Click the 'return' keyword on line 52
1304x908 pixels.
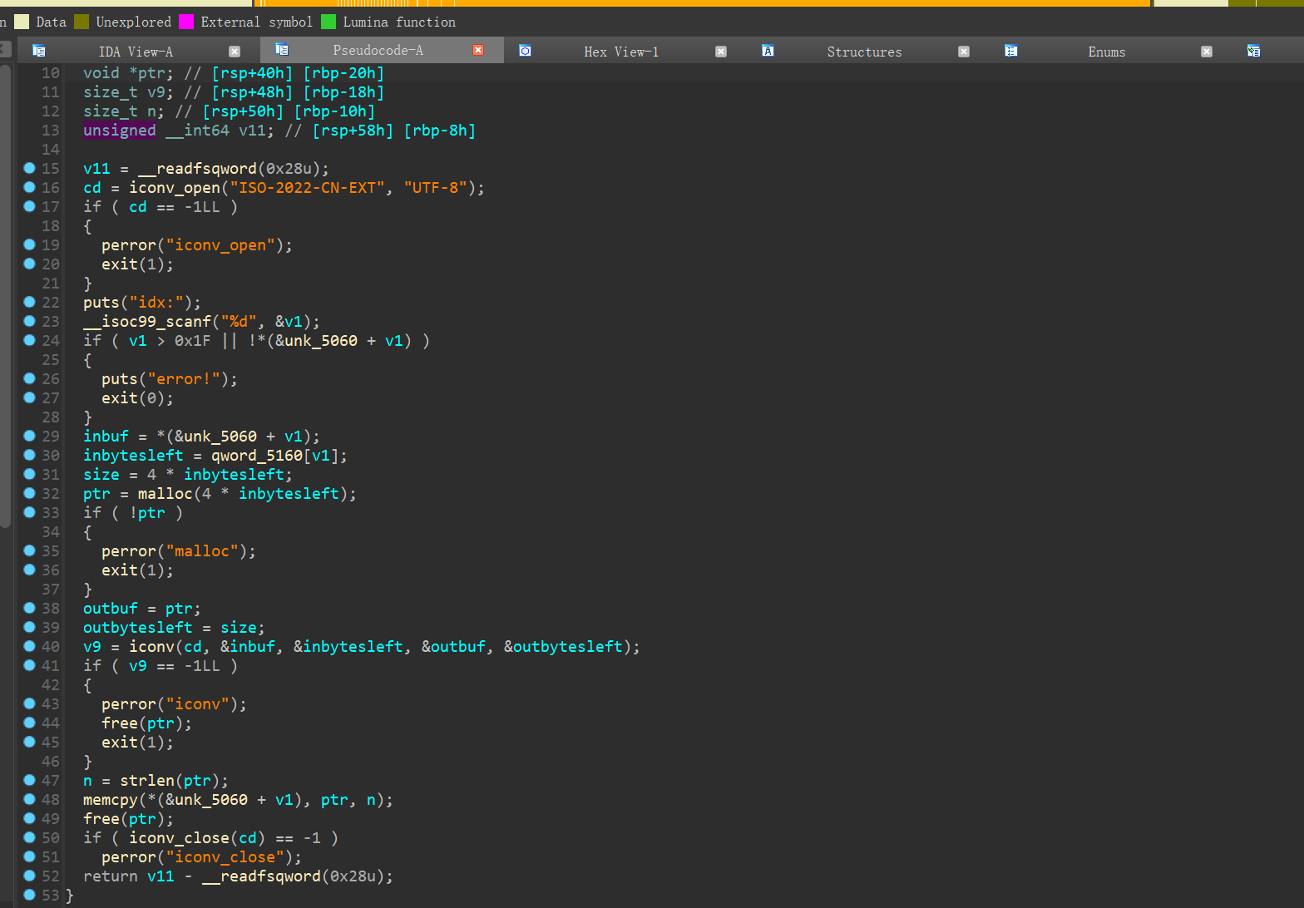[x=111, y=876]
